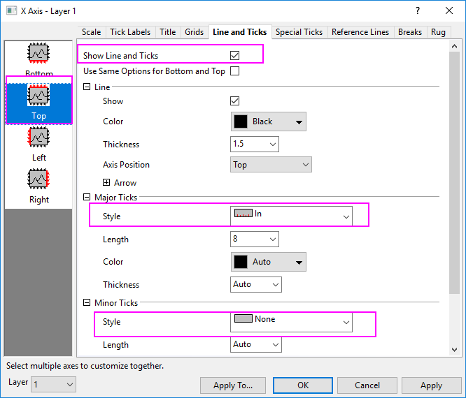Image resolution: width=466 pixels, height=398 pixels.
Task: Switch to the Reference Lines tab
Action: click(x=360, y=32)
